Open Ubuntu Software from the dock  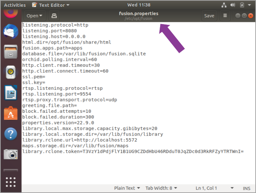click(11, 113)
